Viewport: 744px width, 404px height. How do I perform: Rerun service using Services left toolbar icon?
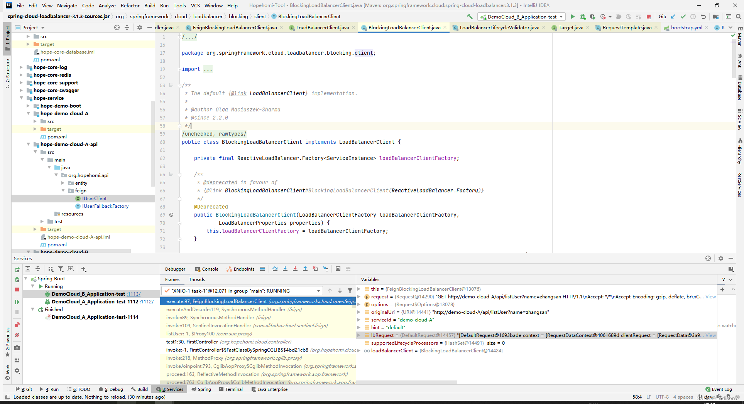tap(17, 270)
